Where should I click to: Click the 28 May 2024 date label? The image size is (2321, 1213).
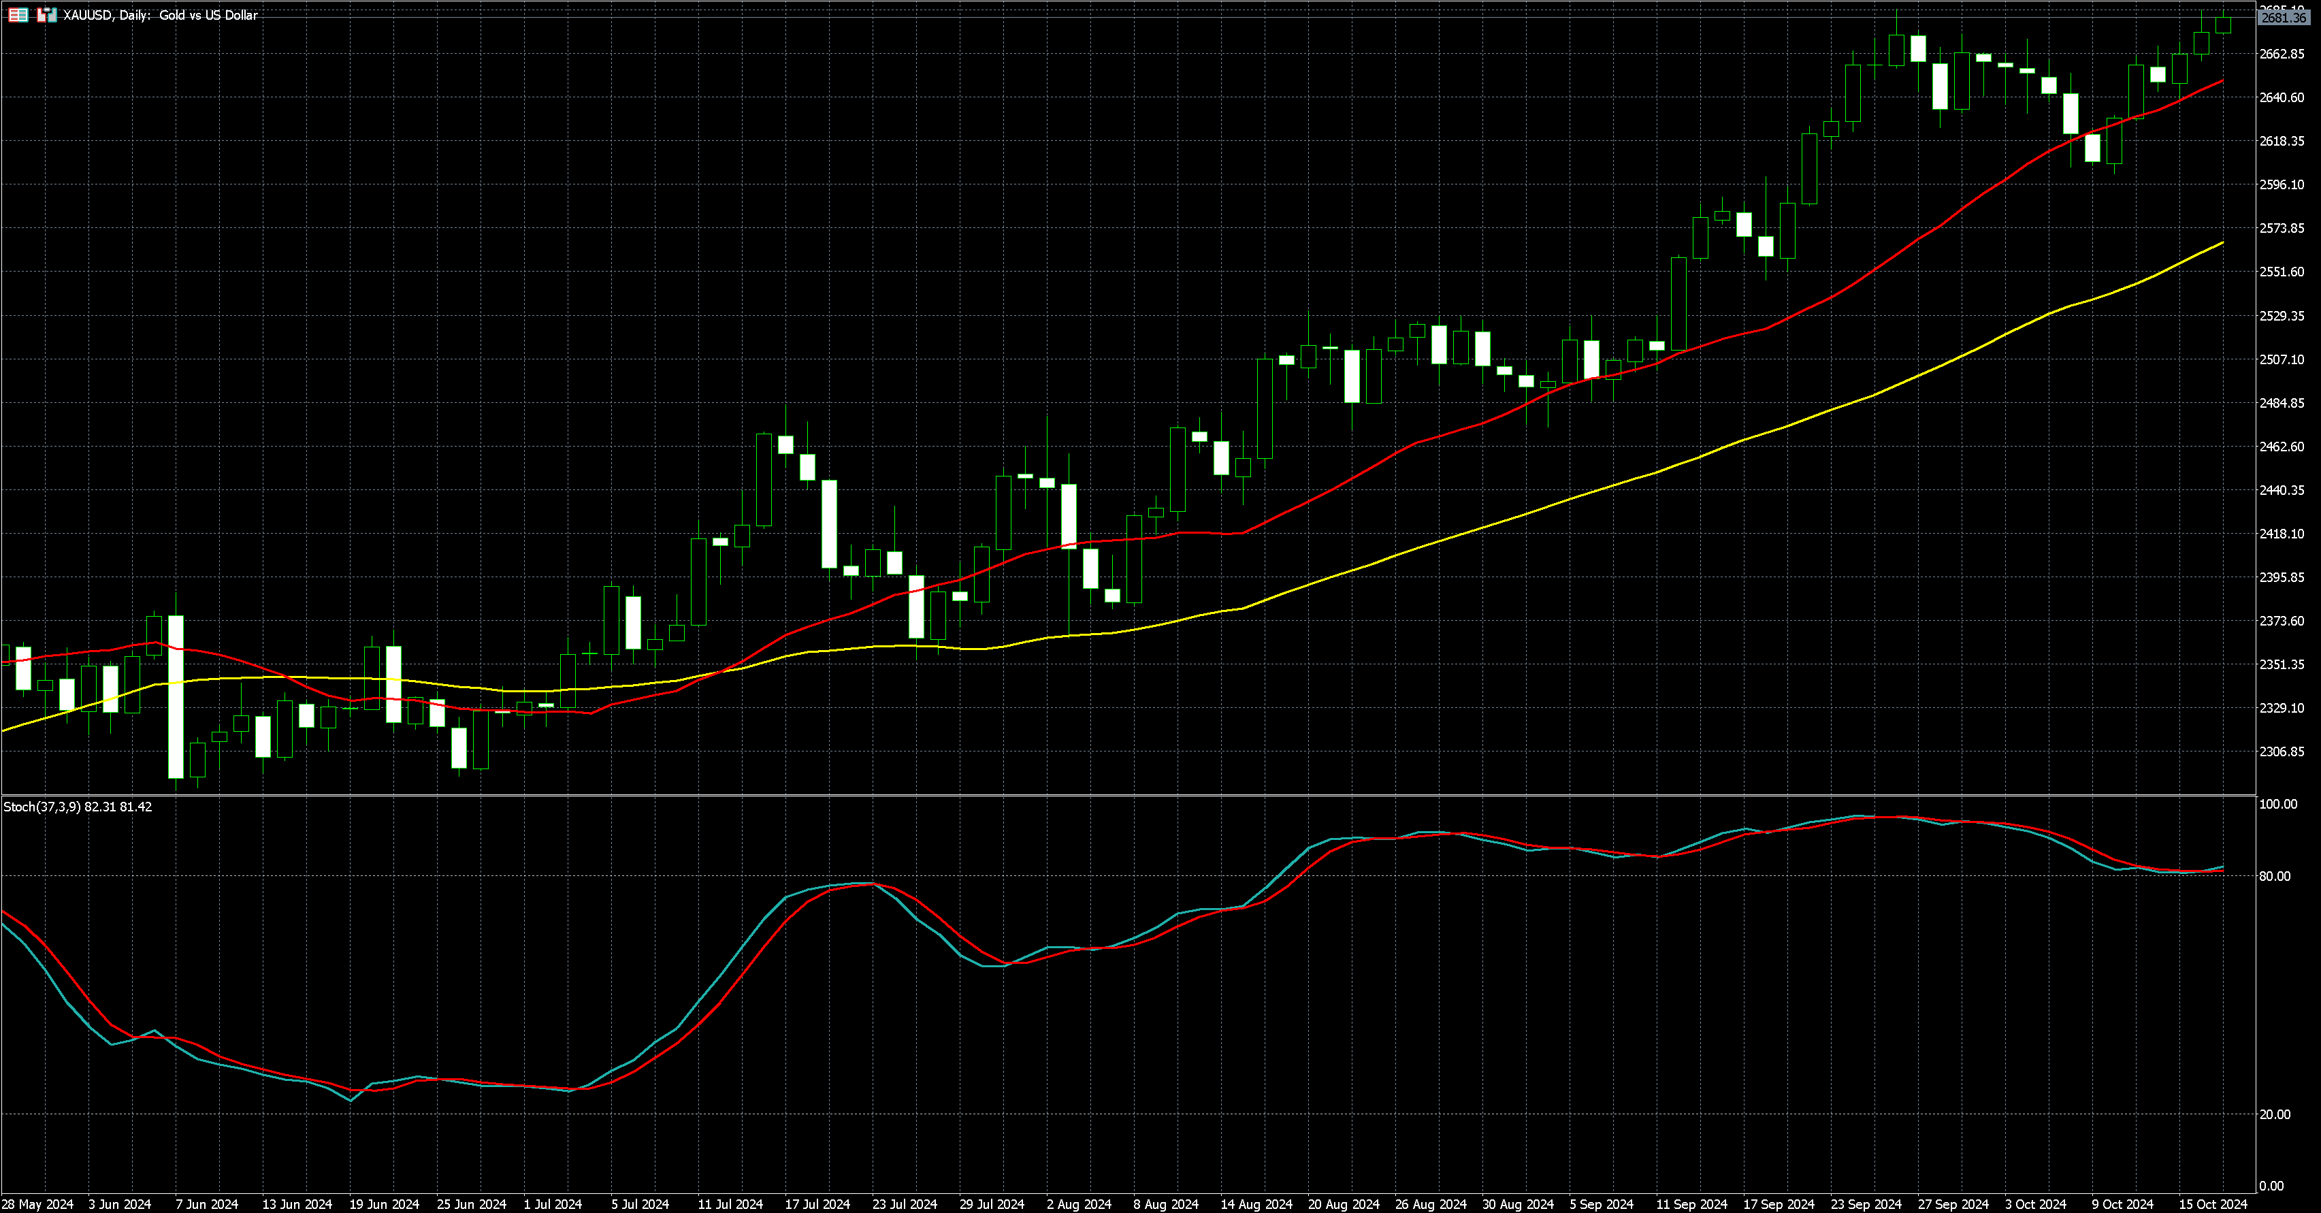pyautogui.click(x=38, y=1204)
